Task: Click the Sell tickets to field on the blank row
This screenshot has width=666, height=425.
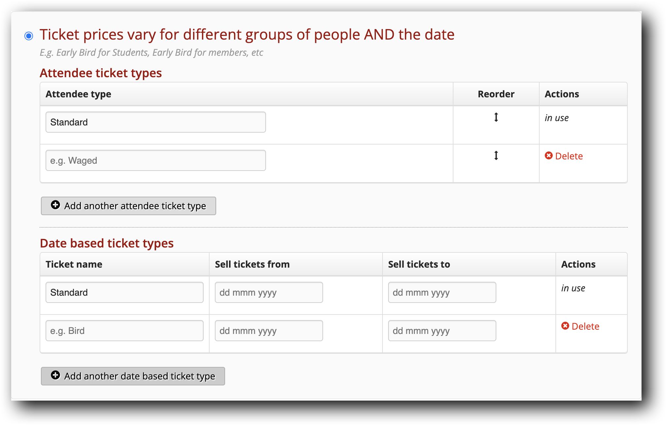Action: [442, 330]
